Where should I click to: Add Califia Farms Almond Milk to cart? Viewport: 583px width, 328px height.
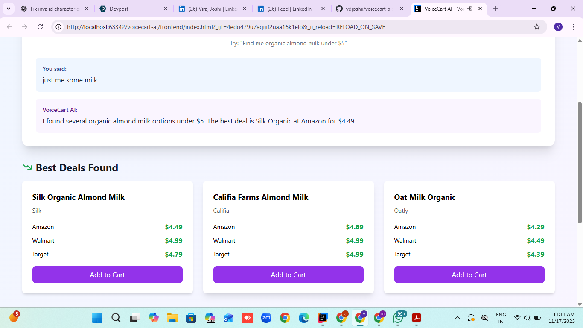point(289,275)
